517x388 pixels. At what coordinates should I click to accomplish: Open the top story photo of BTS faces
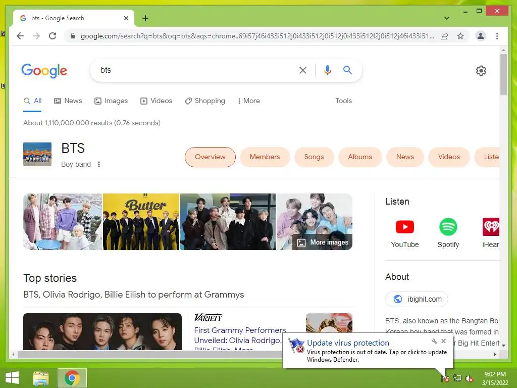102,331
